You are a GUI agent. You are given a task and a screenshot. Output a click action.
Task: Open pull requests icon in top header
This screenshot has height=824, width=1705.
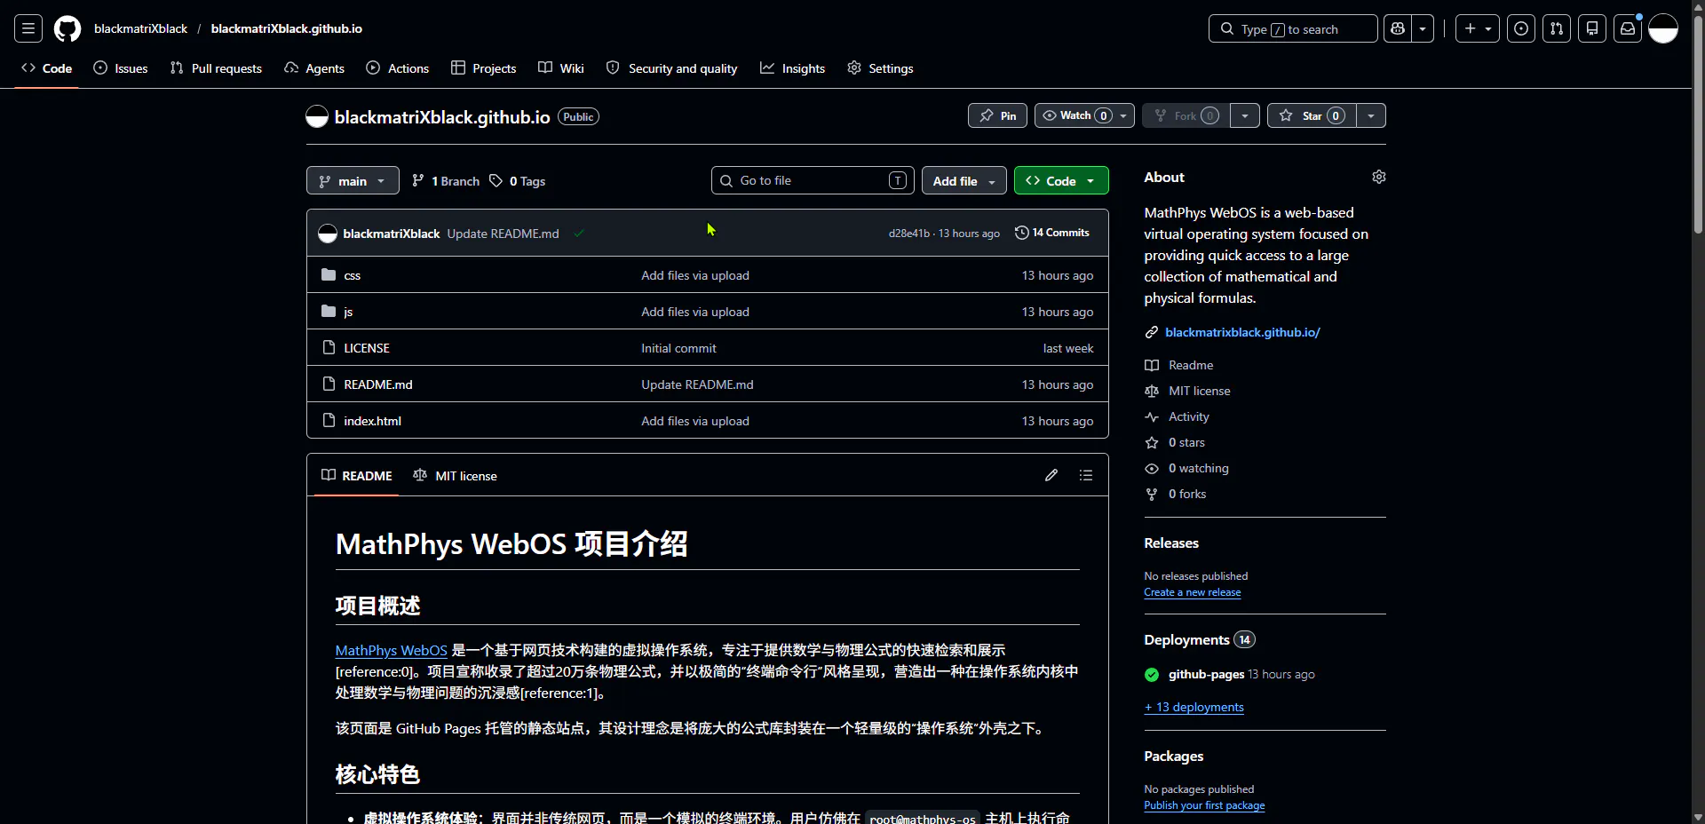[x=1557, y=28]
